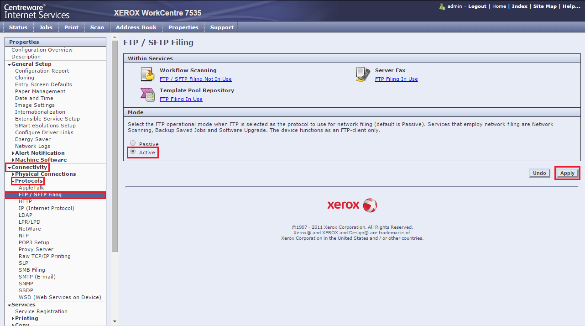Log out via the Logout link

[477, 6]
